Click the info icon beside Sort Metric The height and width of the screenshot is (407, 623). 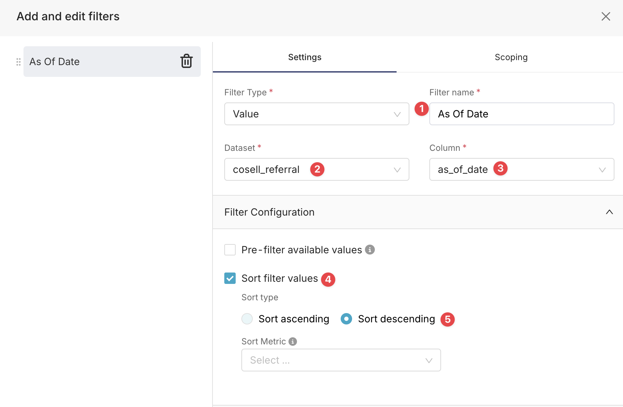click(x=293, y=342)
